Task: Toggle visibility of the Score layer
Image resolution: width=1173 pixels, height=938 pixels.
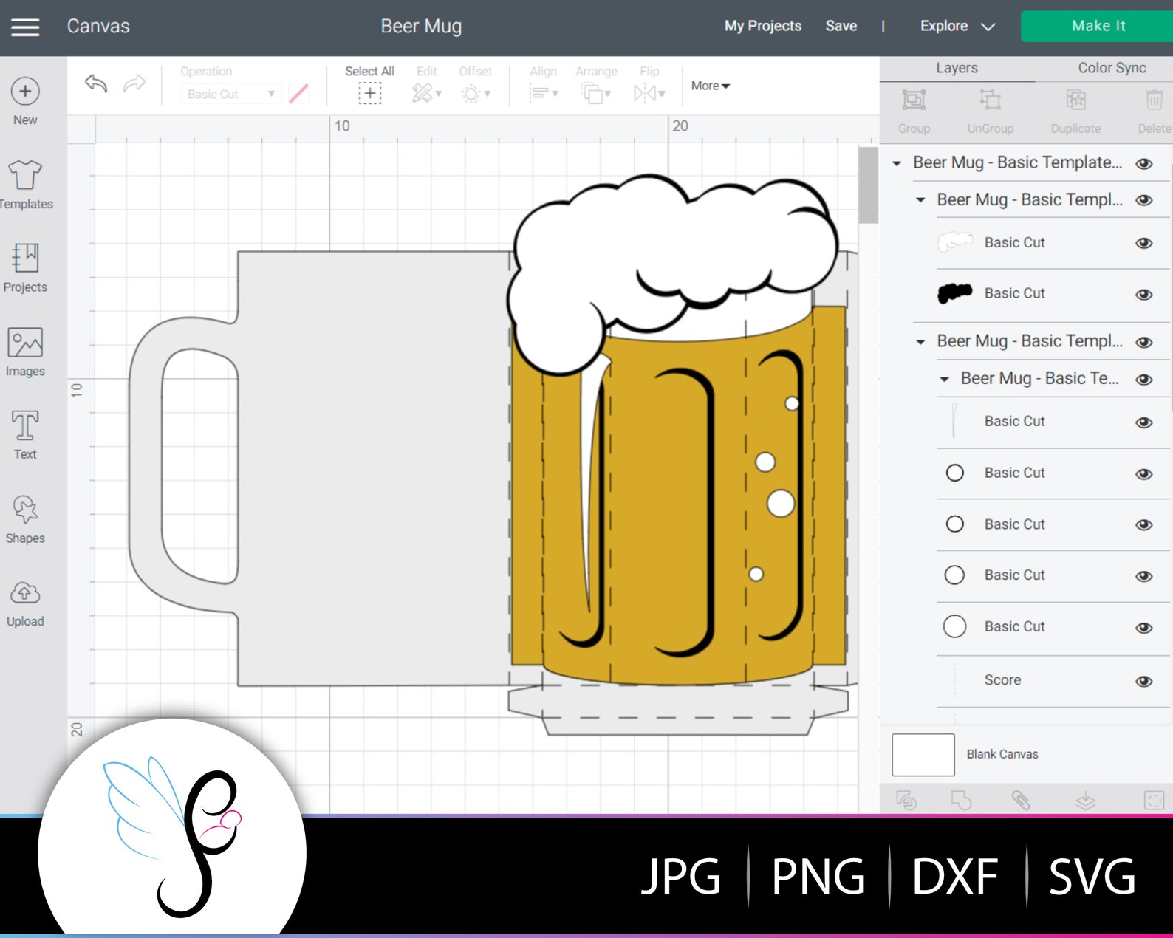Action: (1144, 681)
